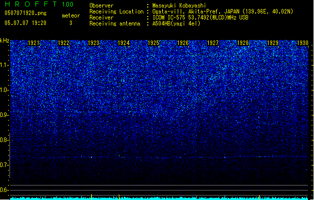Click the 1922 time marker

63,43
